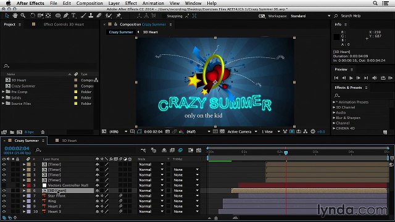Open the Half resolution dropdown
This screenshot has width=395, height=222.
tap(198, 131)
